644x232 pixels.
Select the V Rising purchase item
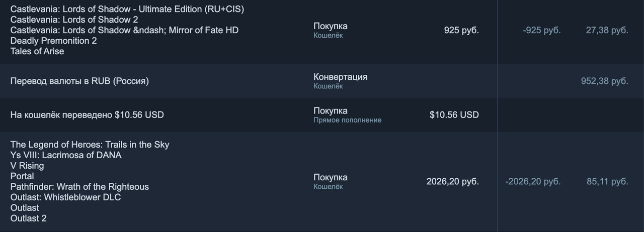pos(27,166)
